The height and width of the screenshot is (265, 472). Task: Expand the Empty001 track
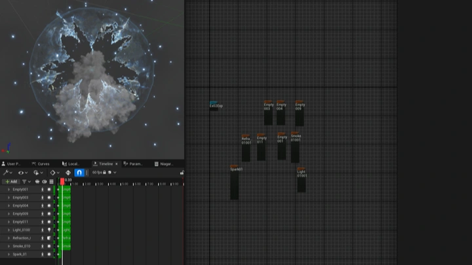pyautogui.click(x=9, y=190)
